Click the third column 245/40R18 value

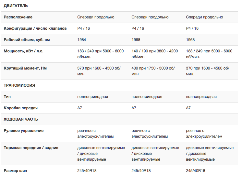click(196, 171)
